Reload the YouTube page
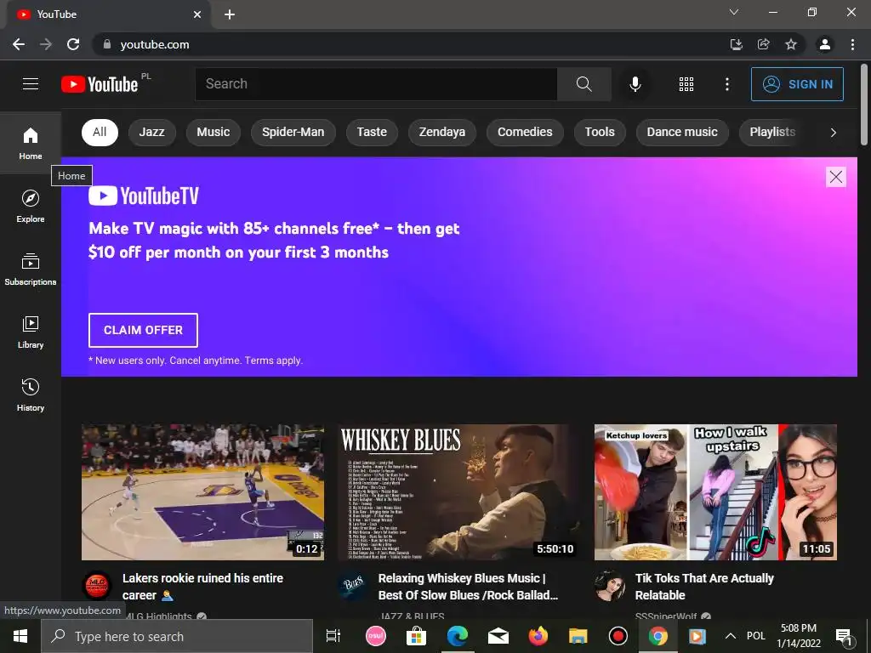Viewport: 871px width, 653px height. tap(73, 44)
